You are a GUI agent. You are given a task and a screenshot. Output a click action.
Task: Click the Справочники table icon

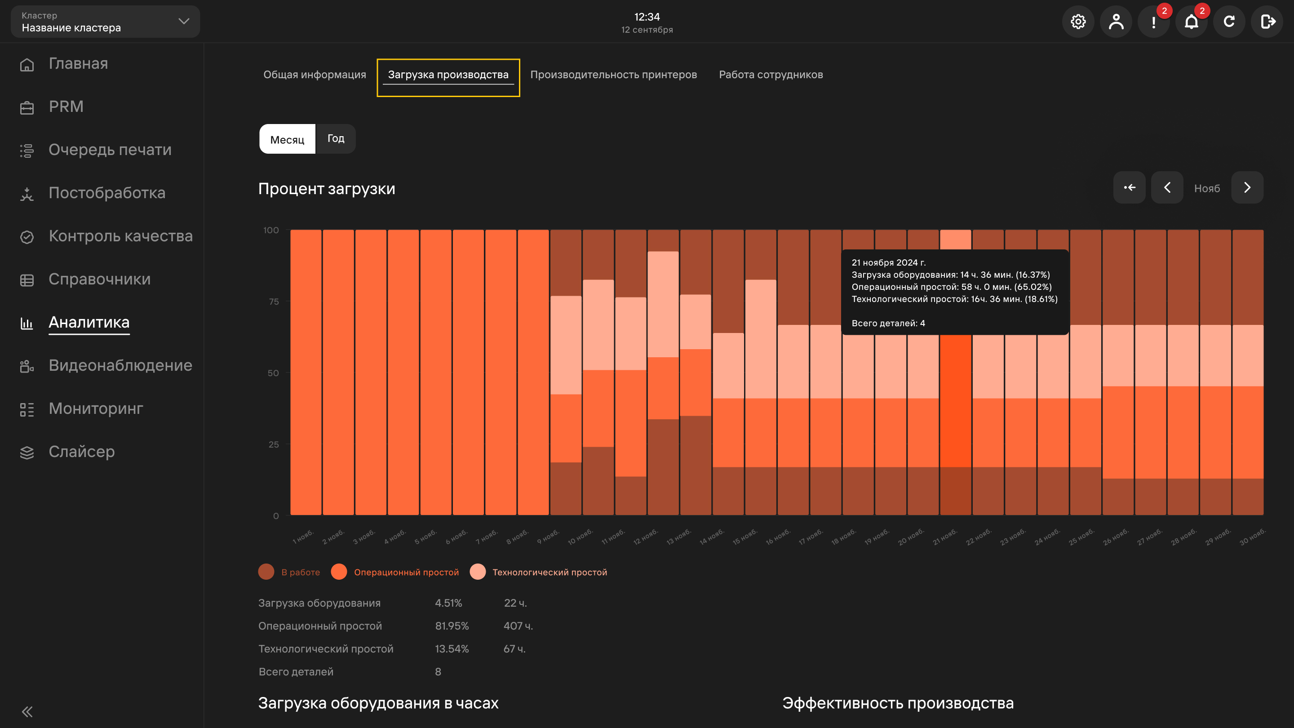[27, 280]
